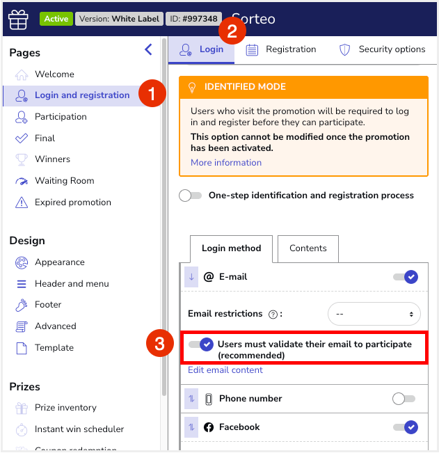Open the Participation page
Screen dimensions: 439x453
61,117
